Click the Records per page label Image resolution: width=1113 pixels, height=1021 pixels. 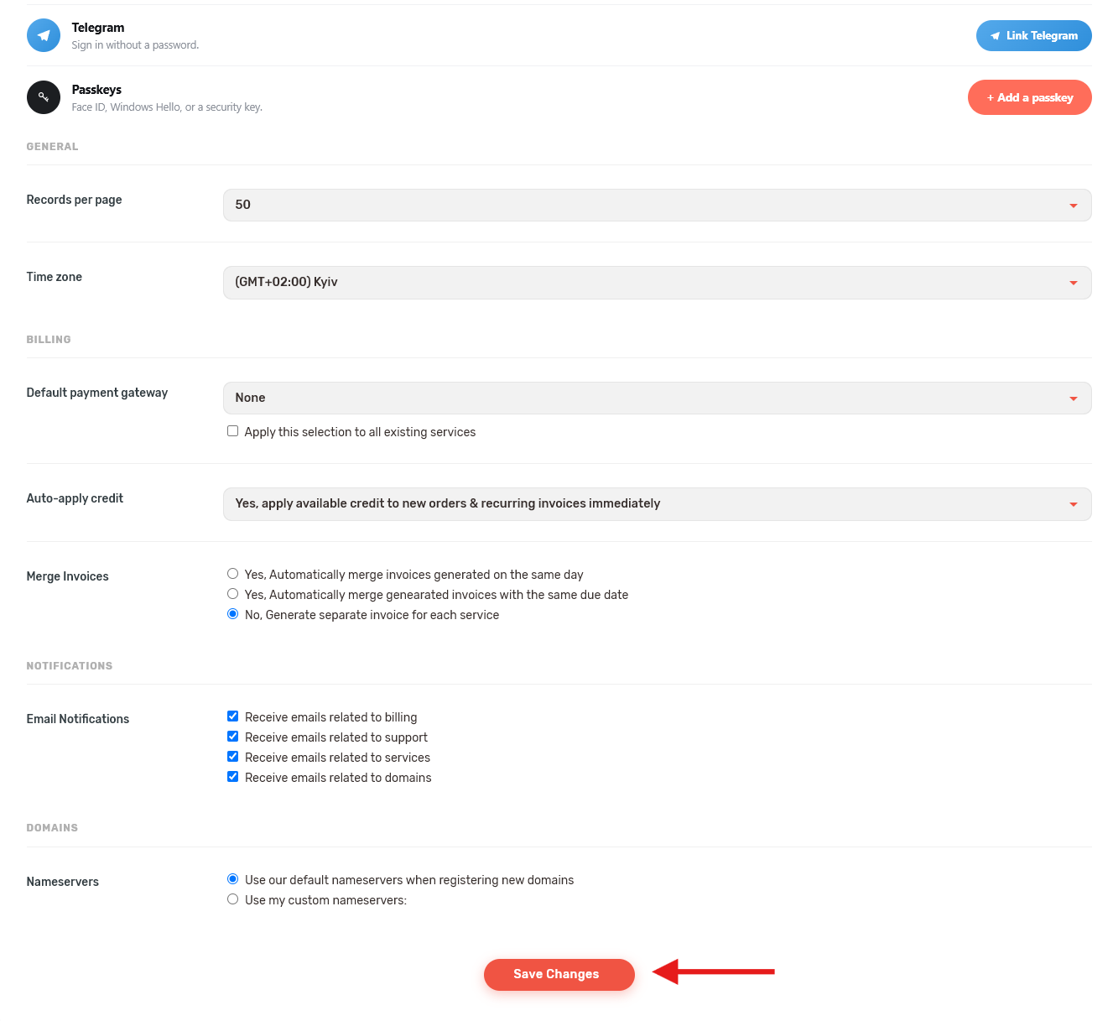74,200
